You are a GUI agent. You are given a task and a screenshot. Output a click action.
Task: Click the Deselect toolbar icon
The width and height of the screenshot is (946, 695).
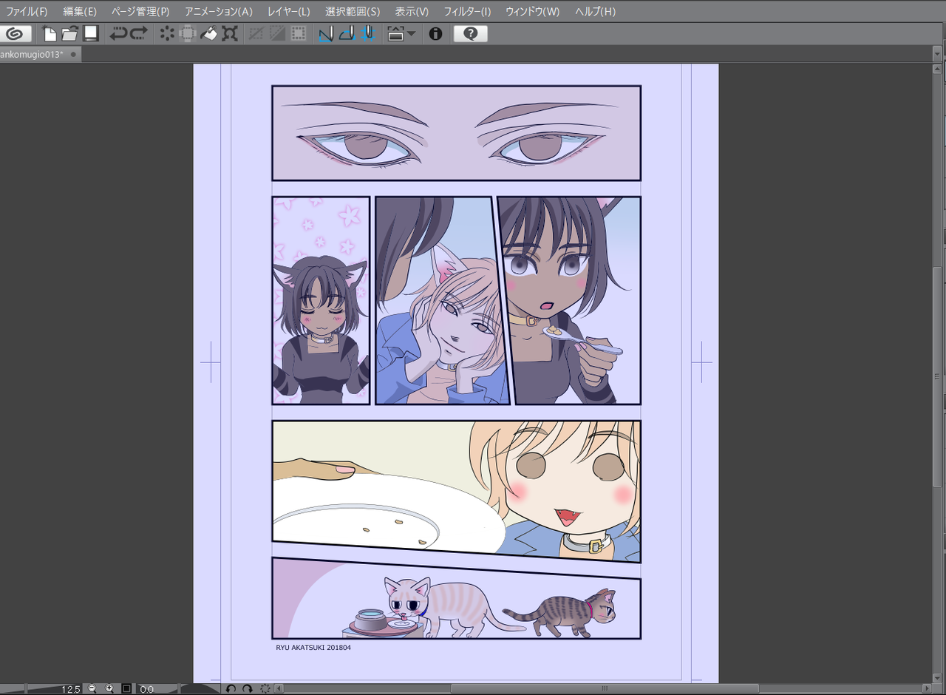tap(256, 34)
